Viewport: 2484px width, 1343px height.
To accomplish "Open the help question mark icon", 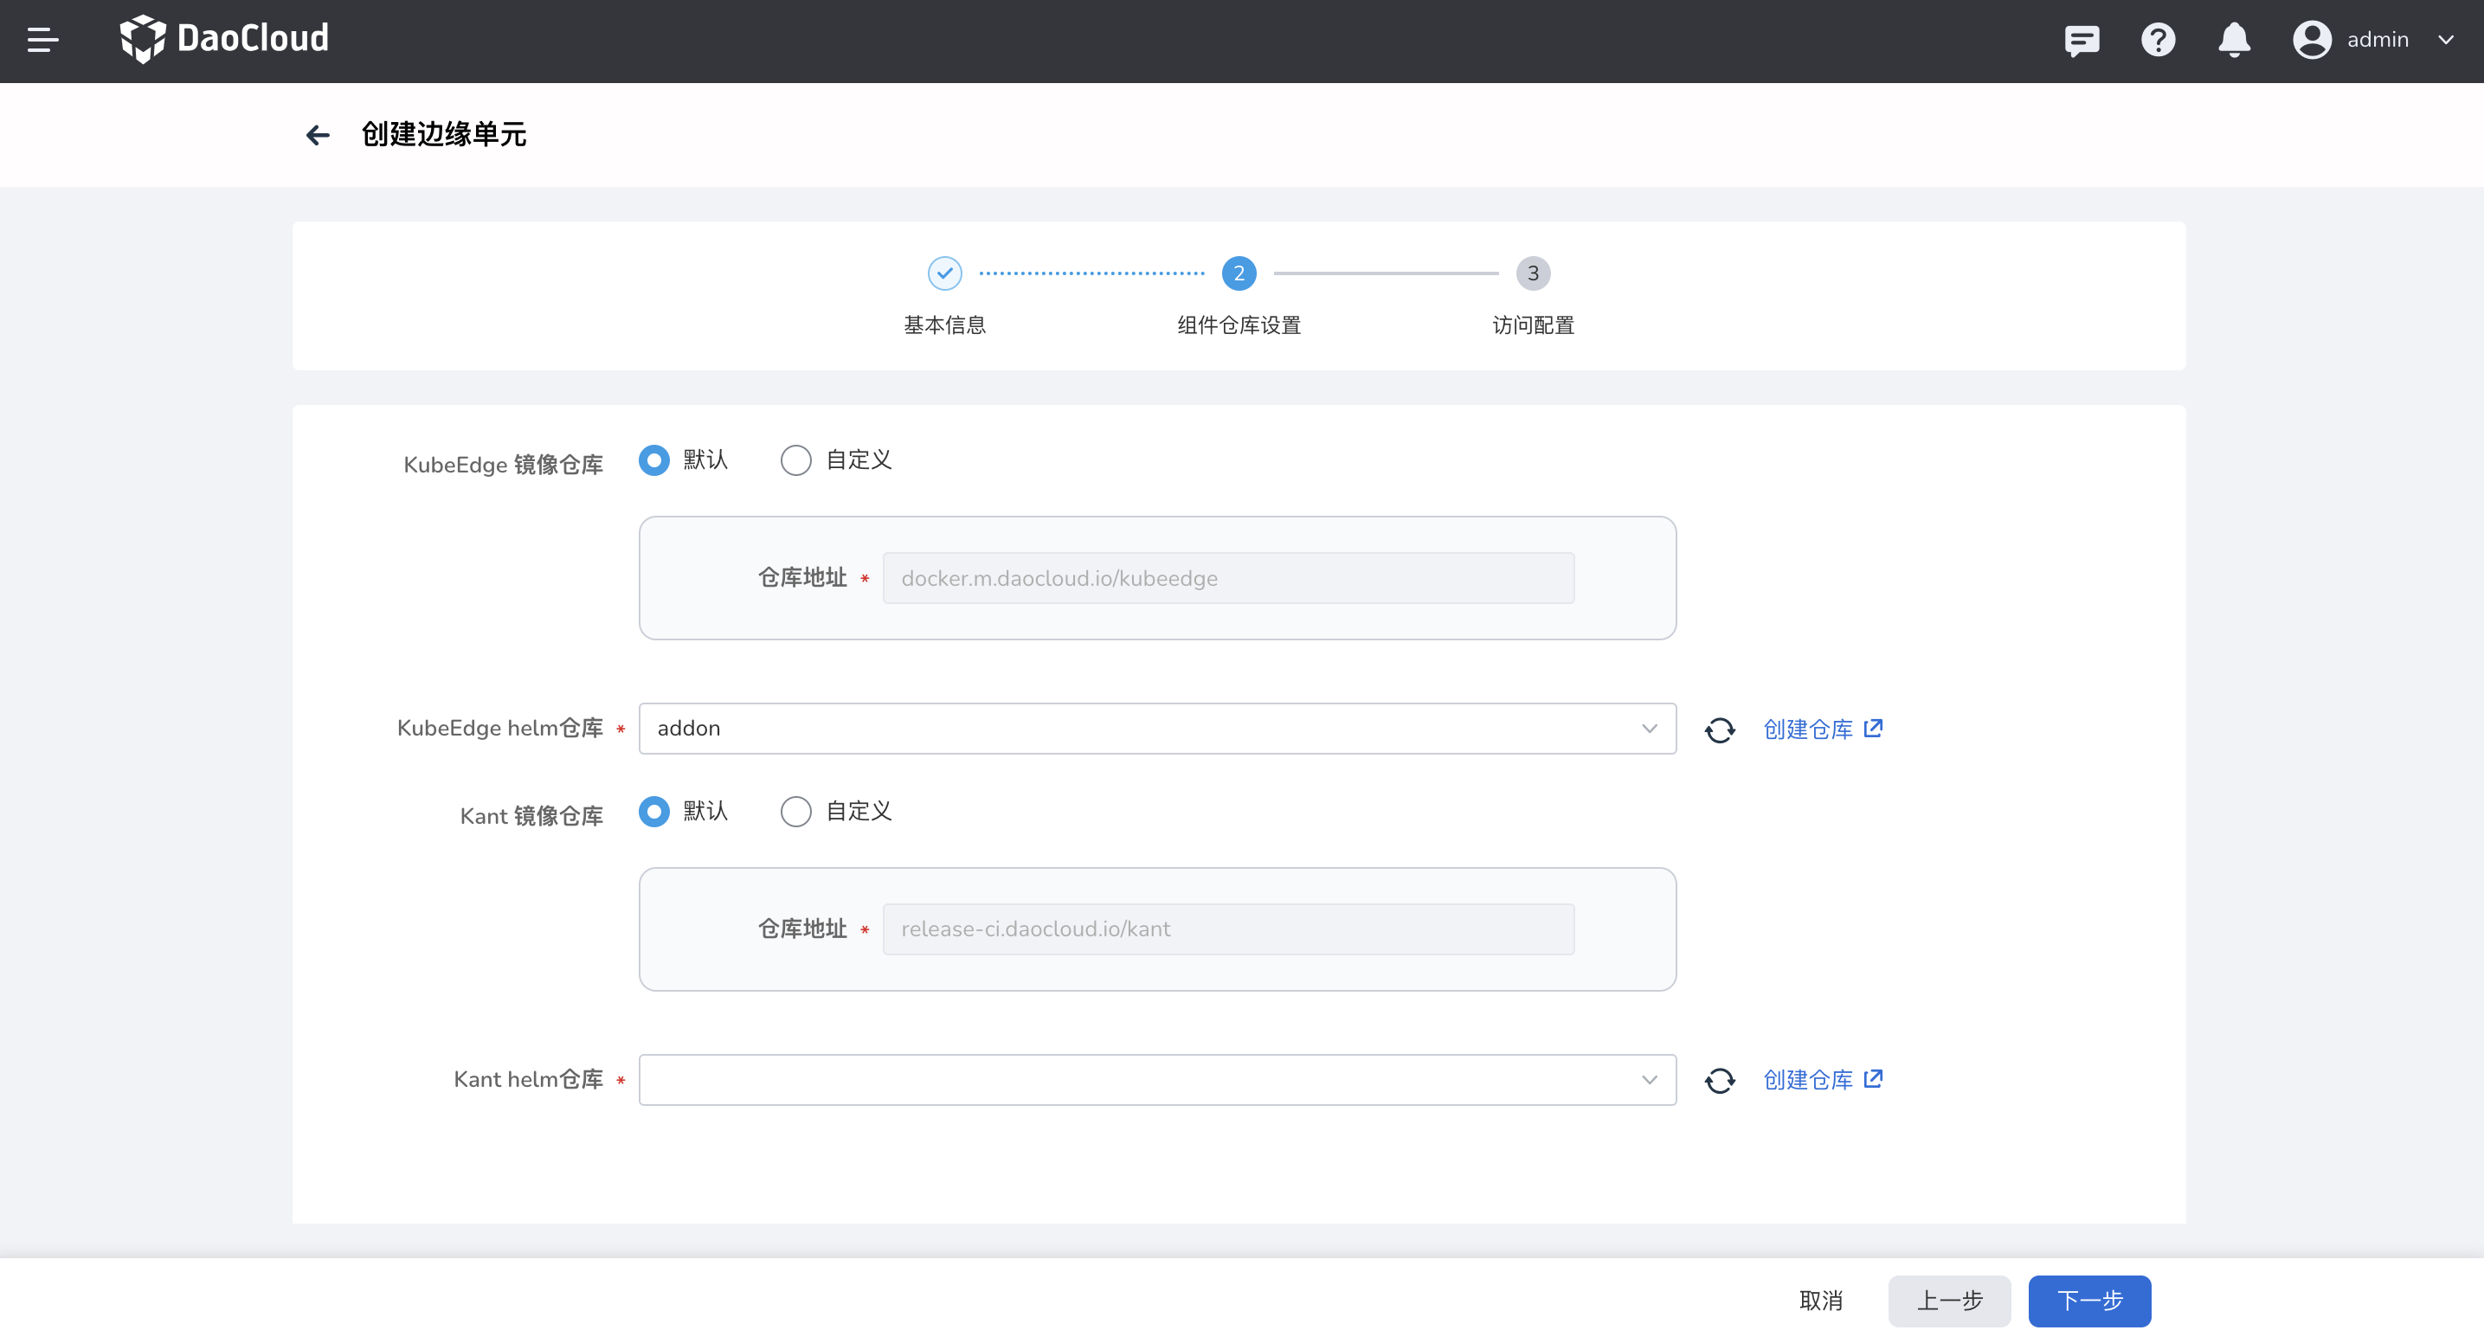I will tap(2157, 40).
